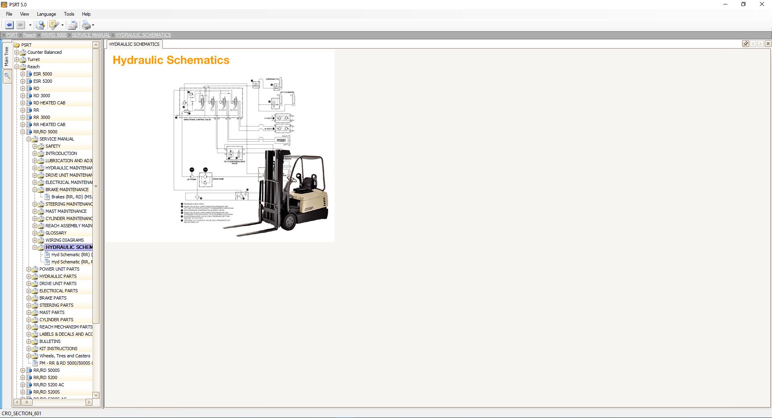This screenshot has width=772, height=418.
Task: Click the tree horizontal scroll left arrow
Action: 17,402
